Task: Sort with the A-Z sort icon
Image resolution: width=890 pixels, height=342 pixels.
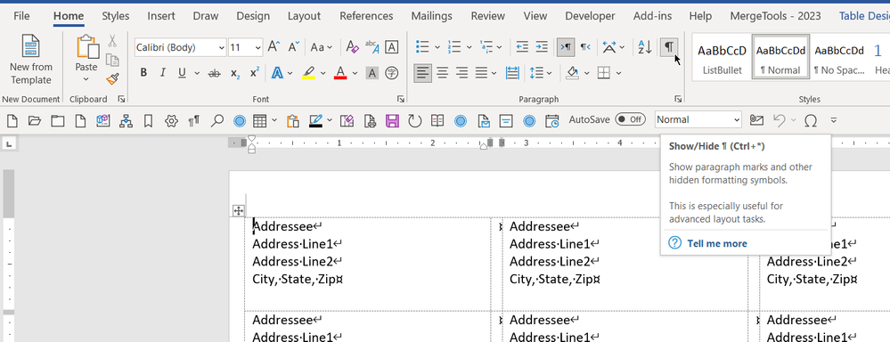Action: [x=645, y=47]
